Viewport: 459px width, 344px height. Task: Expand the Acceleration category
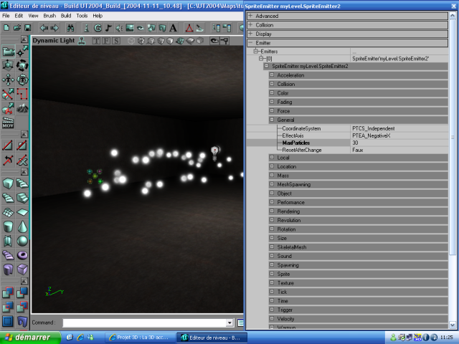click(x=272, y=75)
